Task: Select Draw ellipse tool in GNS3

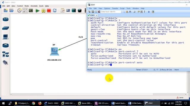Action: click(x=80, y=11)
